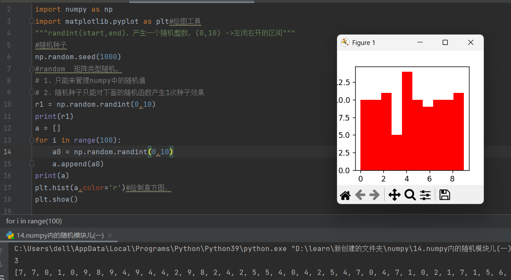Click the randint docstring on line 4
Viewport: 511px width, 280px height.
click(x=165, y=33)
